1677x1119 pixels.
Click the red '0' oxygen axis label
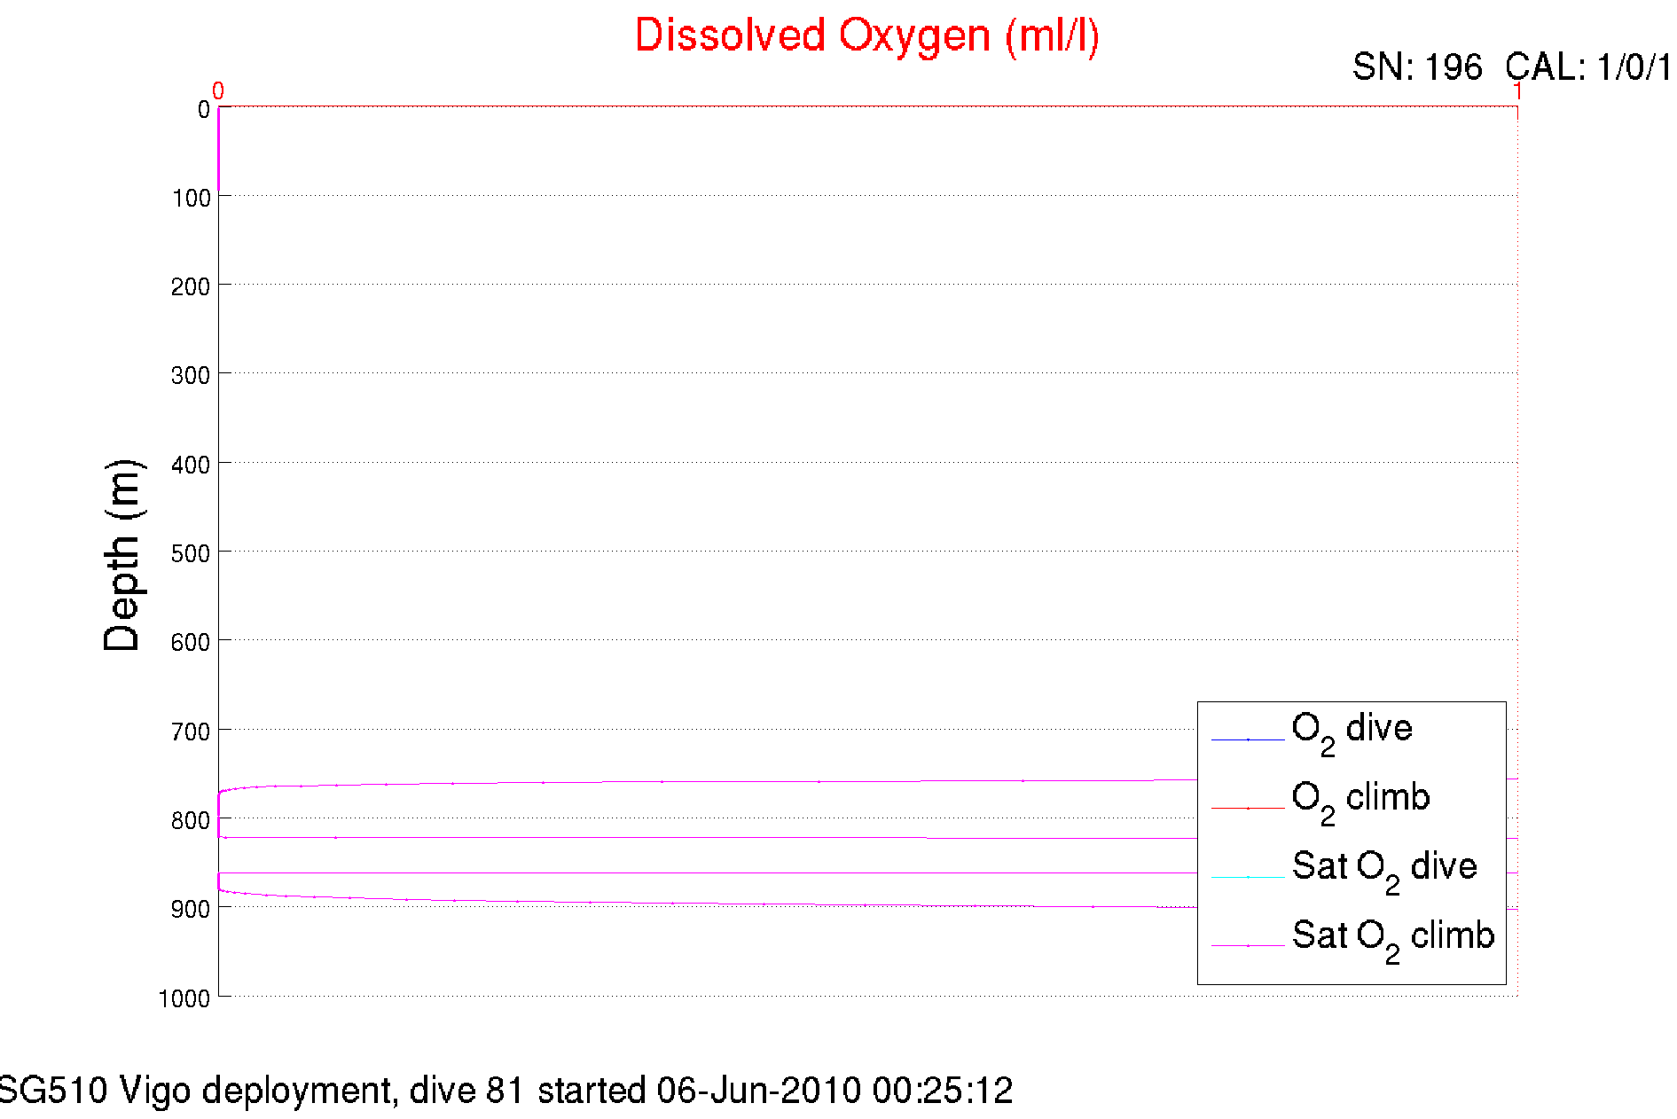click(x=218, y=91)
